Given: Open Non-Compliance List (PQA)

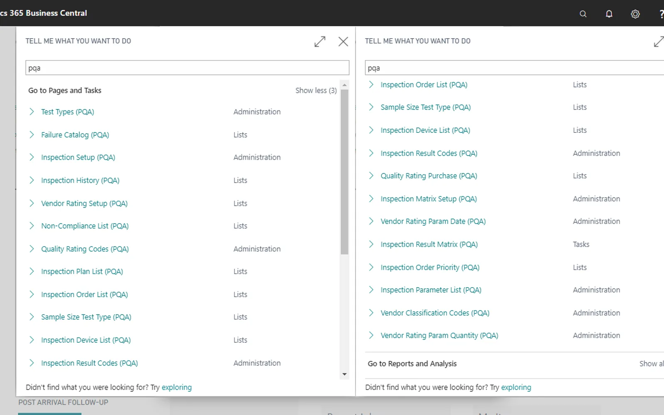Looking at the screenshot, I should (85, 226).
